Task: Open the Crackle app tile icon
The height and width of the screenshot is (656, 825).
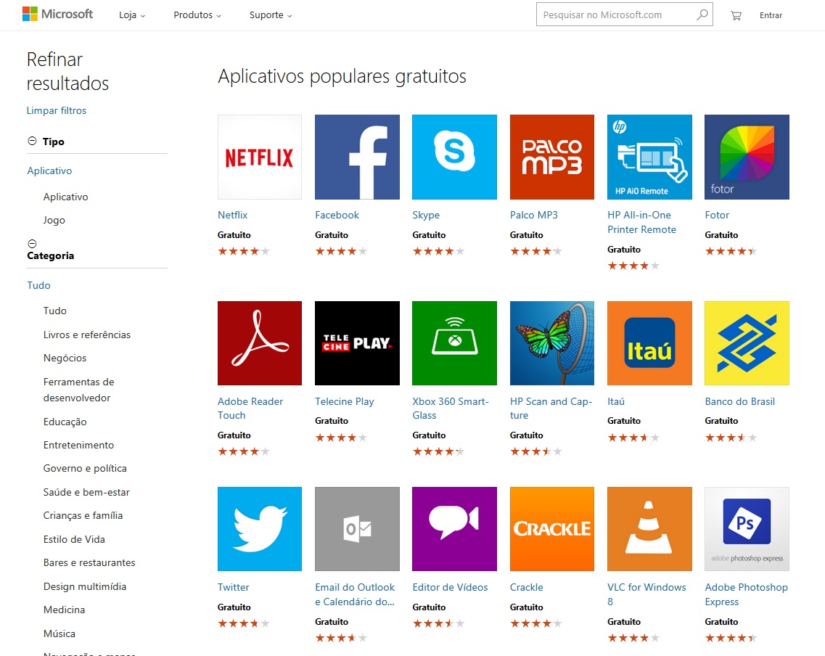Action: pos(552,529)
